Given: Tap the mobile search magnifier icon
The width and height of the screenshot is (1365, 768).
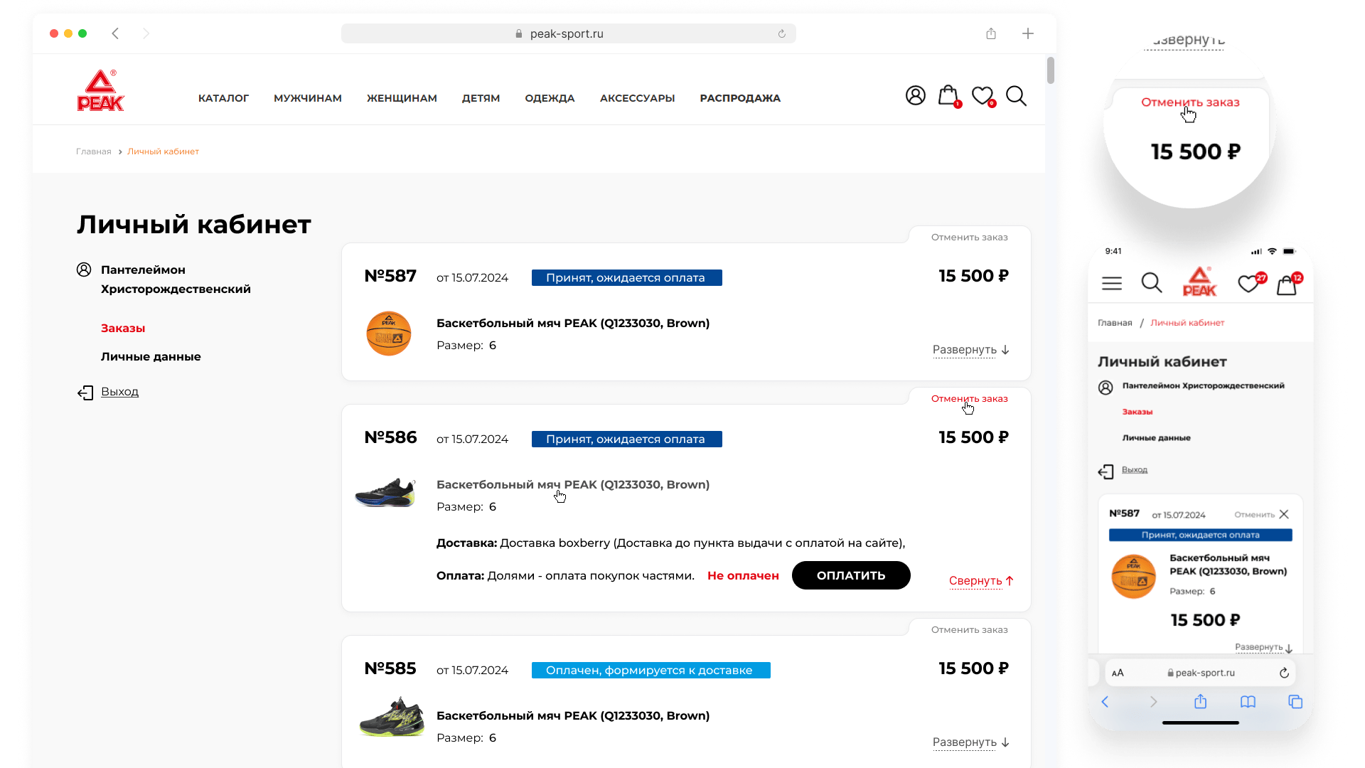Looking at the screenshot, I should tap(1151, 283).
